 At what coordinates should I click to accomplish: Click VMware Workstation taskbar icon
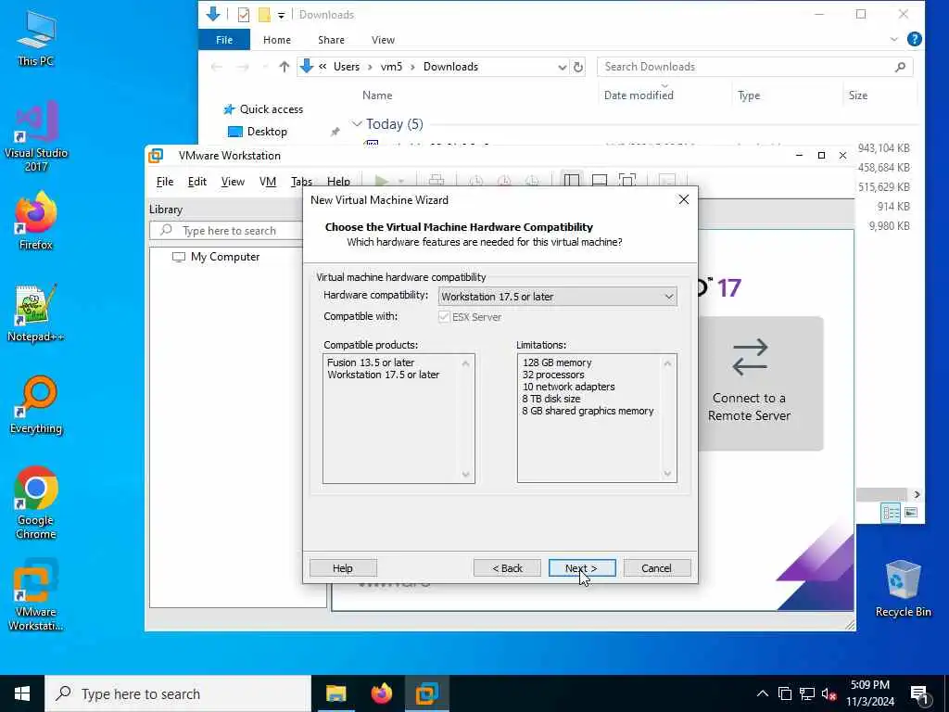[x=427, y=693]
